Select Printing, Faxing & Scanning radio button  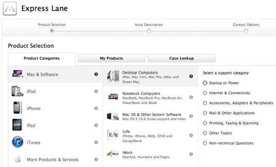tap(205, 123)
